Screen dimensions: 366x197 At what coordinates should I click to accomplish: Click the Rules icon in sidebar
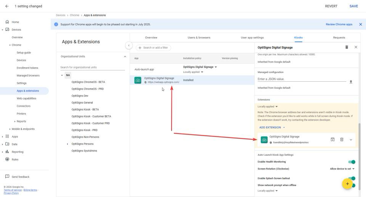pyautogui.click(x=7, y=159)
